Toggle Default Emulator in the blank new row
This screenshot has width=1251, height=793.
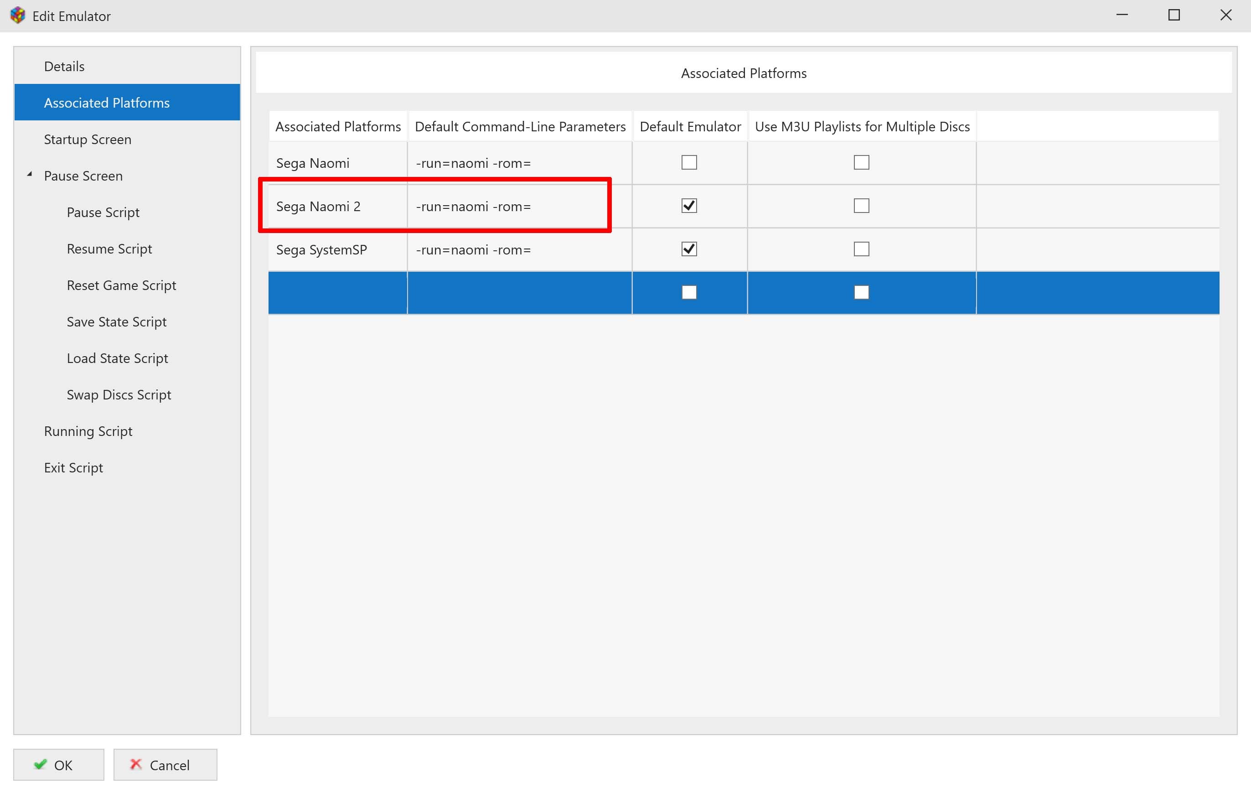689,293
